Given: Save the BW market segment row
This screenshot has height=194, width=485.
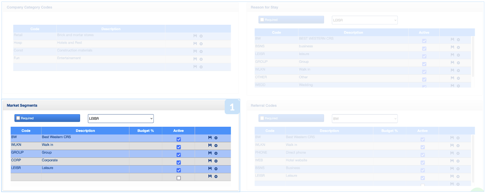Looking at the screenshot, I should click(210, 137).
